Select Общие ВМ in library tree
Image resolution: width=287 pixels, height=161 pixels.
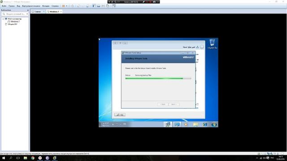coord(13,24)
